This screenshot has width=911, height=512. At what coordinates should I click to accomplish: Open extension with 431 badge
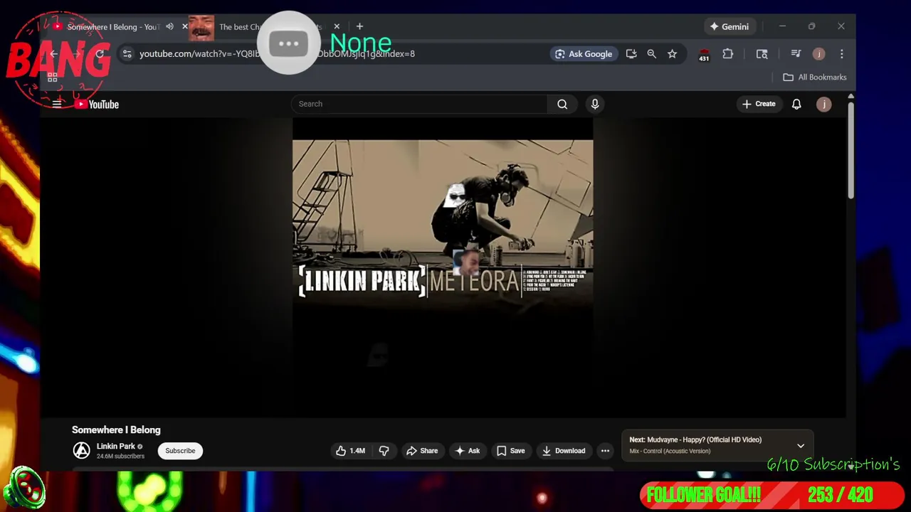pyautogui.click(x=704, y=55)
